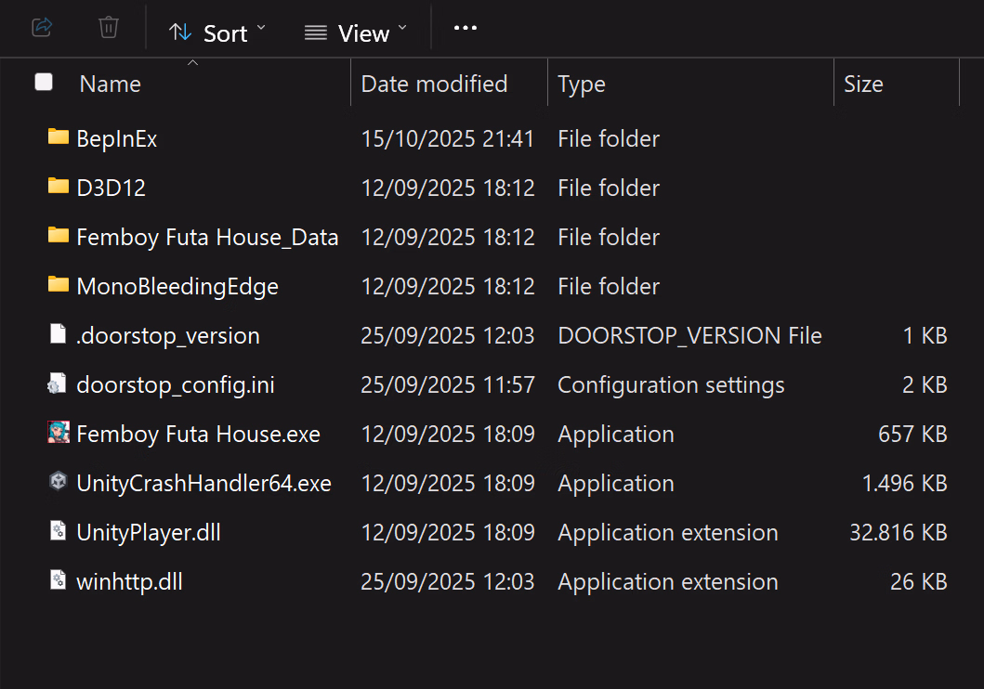Click the Share icon in the toolbar
The width and height of the screenshot is (984, 689).
point(41,28)
